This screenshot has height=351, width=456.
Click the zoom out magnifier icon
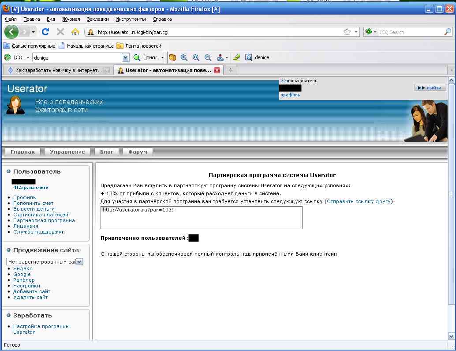pos(208,57)
